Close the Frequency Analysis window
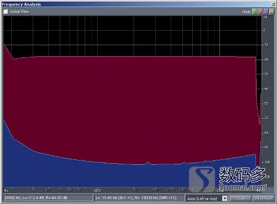This screenshot has height=204, width=277. [x=273, y=4]
